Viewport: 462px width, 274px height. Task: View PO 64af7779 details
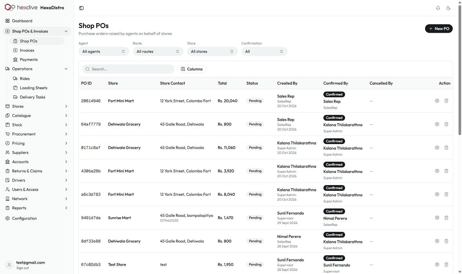click(x=437, y=124)
